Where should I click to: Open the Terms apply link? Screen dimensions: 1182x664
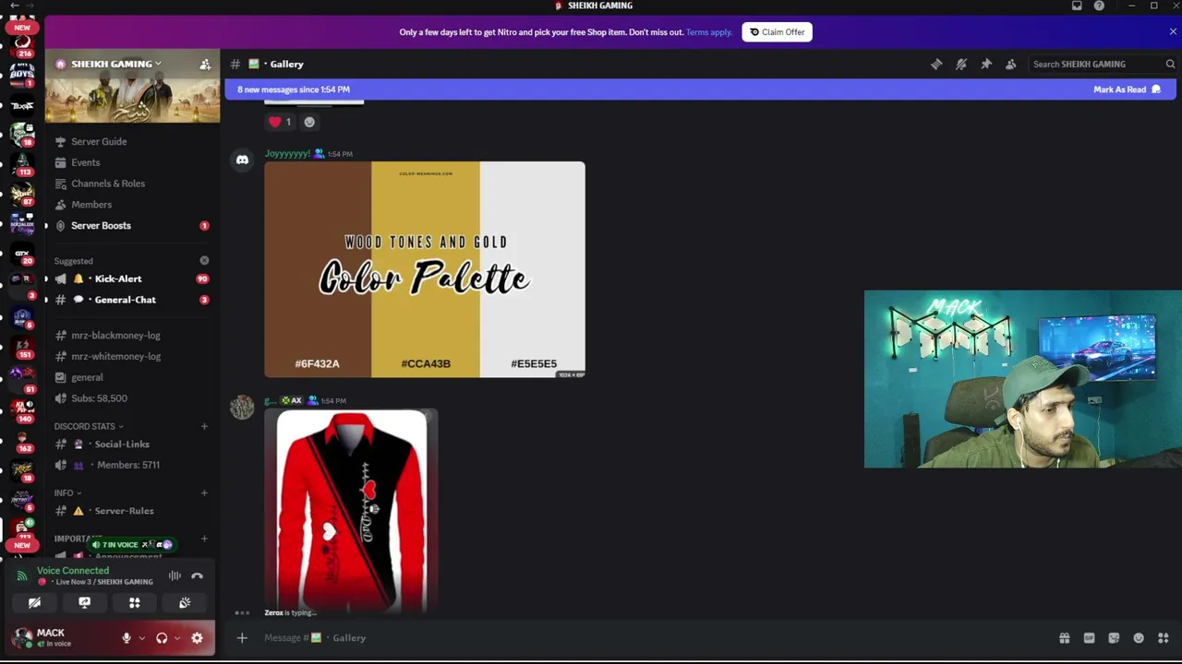click(708, 32)
